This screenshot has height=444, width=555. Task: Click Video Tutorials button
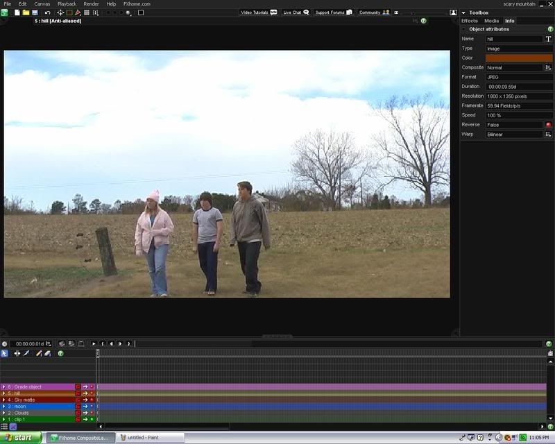259,12
